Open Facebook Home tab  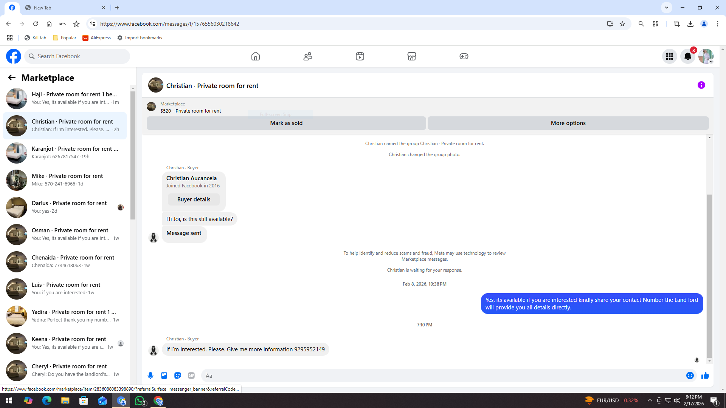coord(256,56)
